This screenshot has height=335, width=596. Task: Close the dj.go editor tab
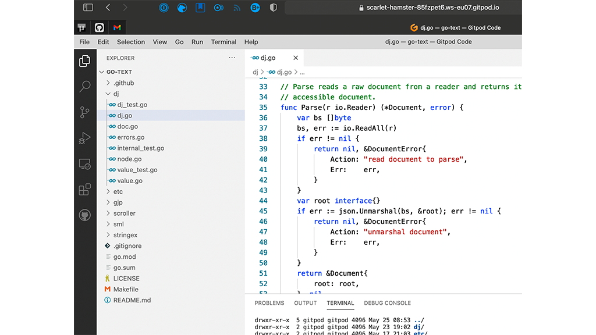coord(296,58)
